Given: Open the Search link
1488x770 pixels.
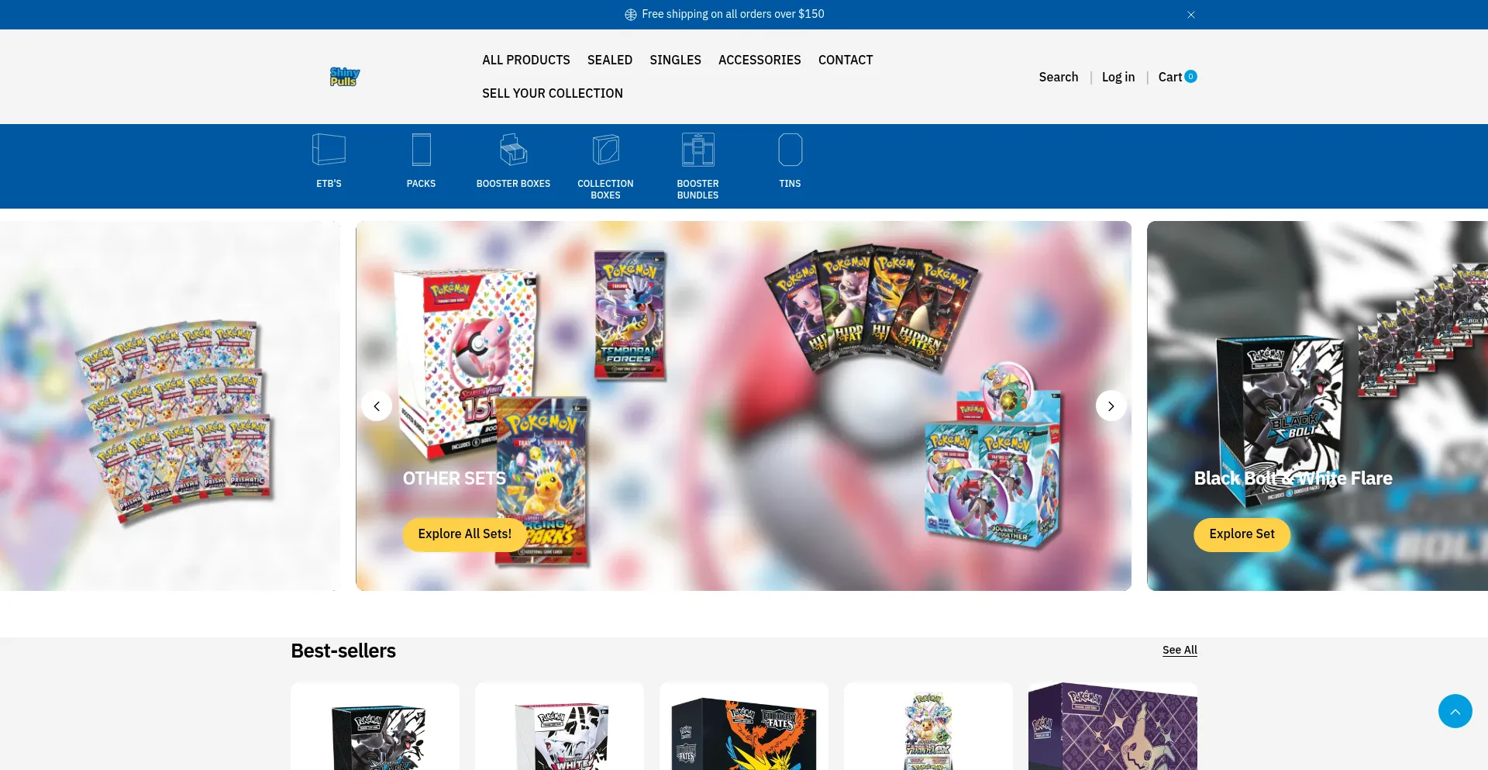Looking at the screenshot, I should coord(1059,77).
